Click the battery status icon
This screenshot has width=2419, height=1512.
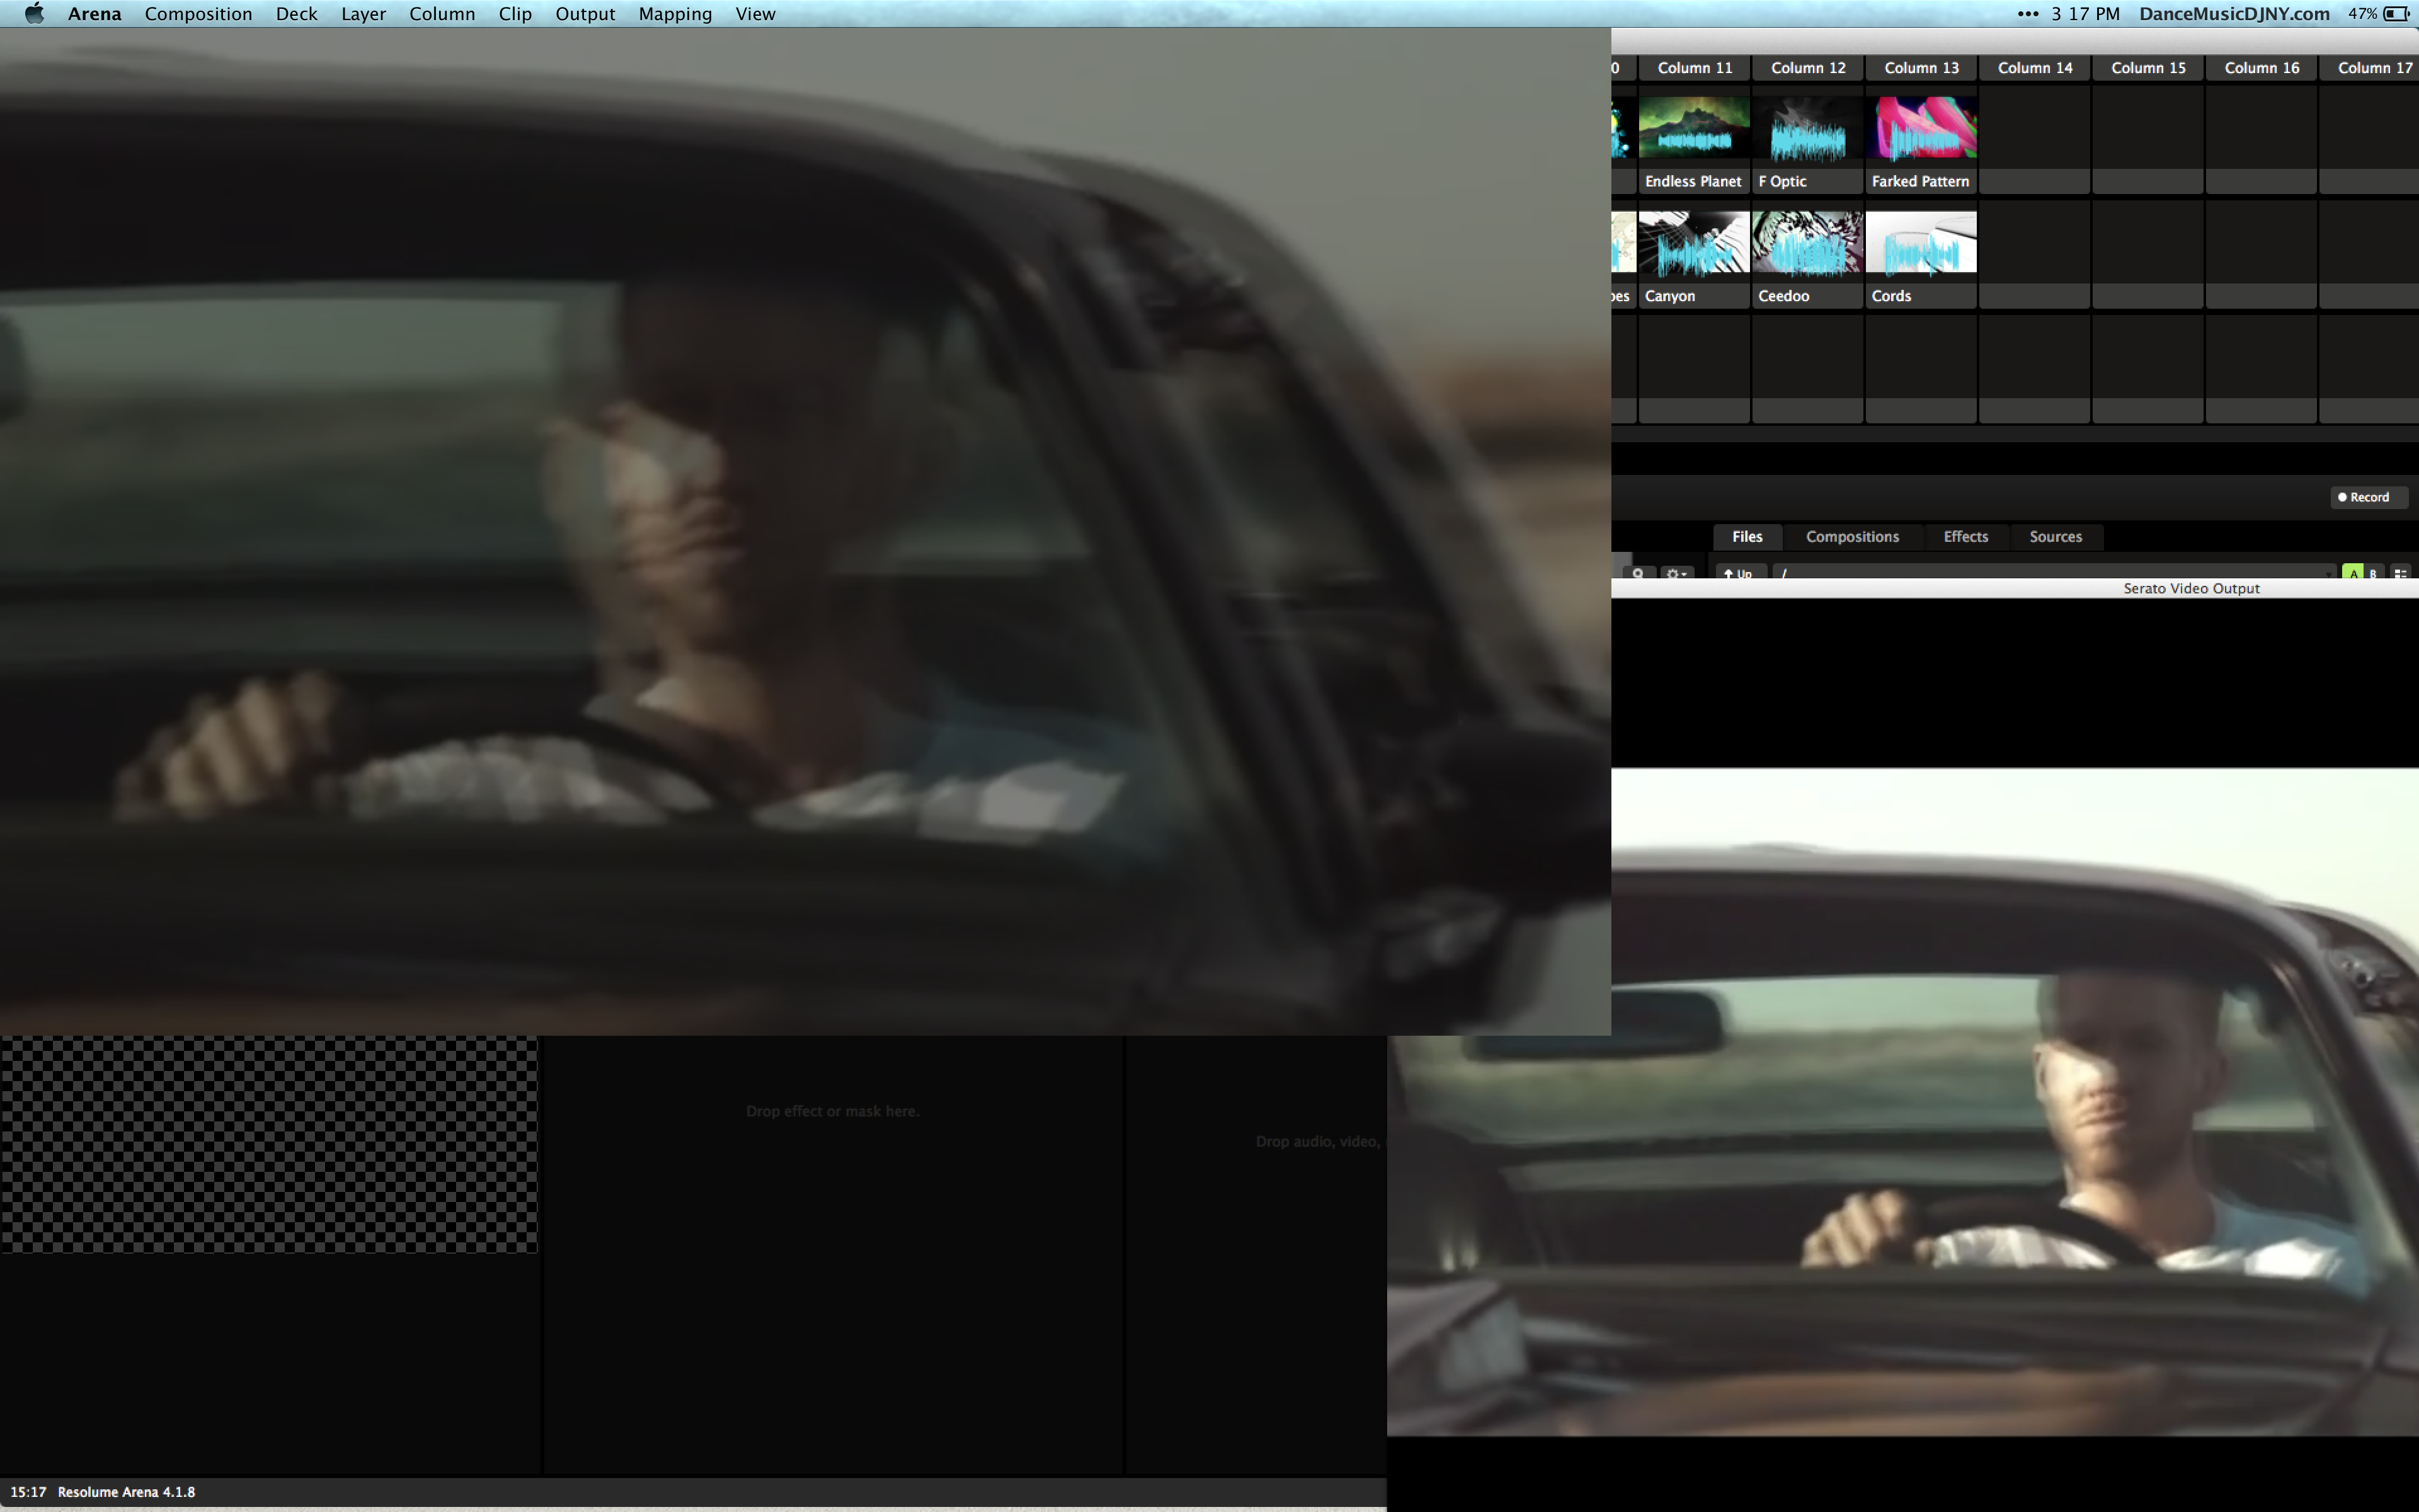[x=2396, y=14]
